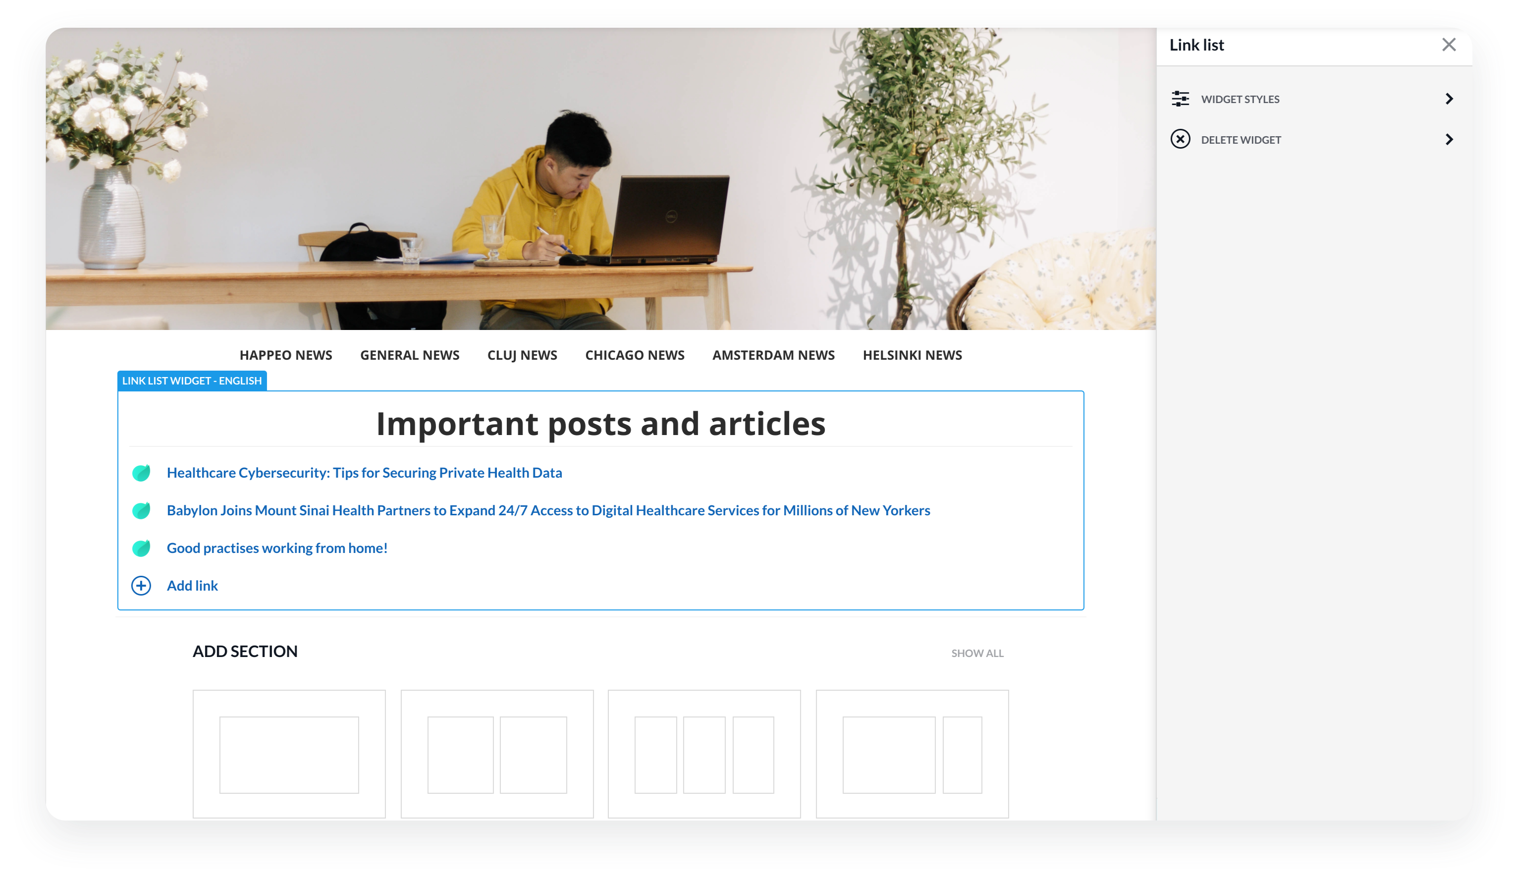Open Healthcare Cybersecurity tips link
The image size is (1518, 878).
pos(364,473)
